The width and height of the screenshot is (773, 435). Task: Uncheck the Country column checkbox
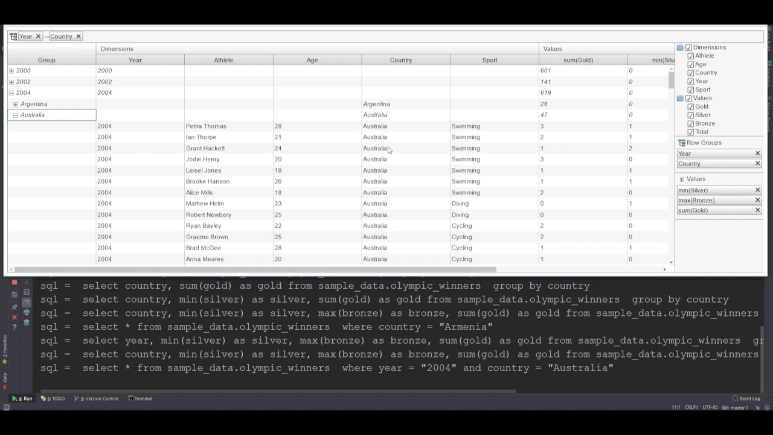tap(691, 72)
